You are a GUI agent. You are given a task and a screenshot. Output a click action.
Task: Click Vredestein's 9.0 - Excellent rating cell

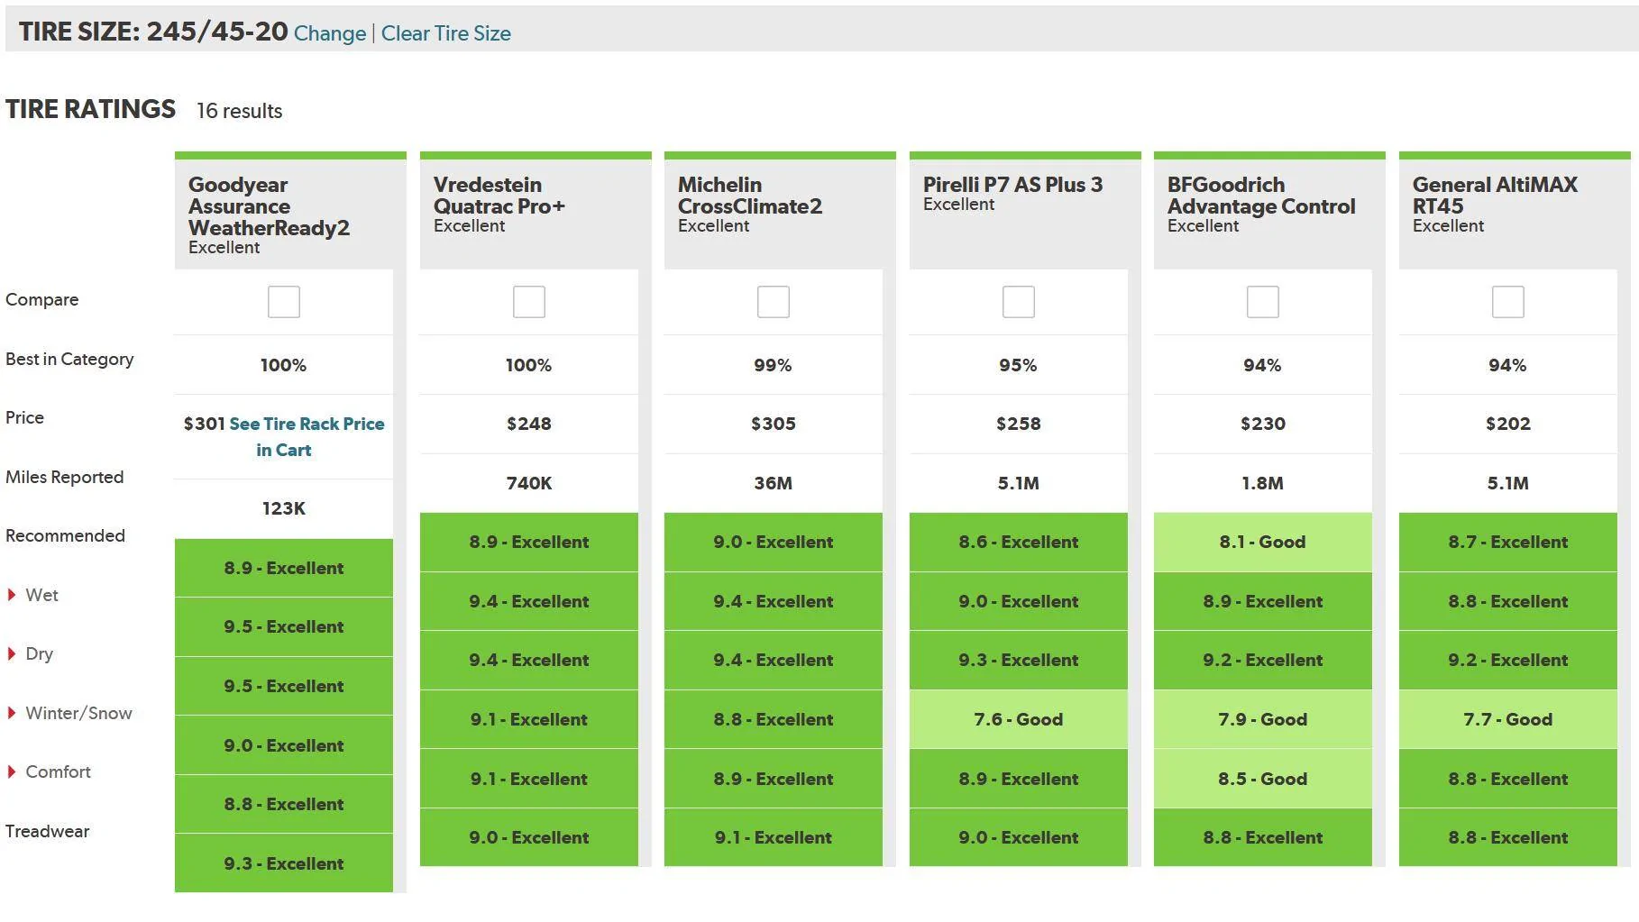[528, 837]
